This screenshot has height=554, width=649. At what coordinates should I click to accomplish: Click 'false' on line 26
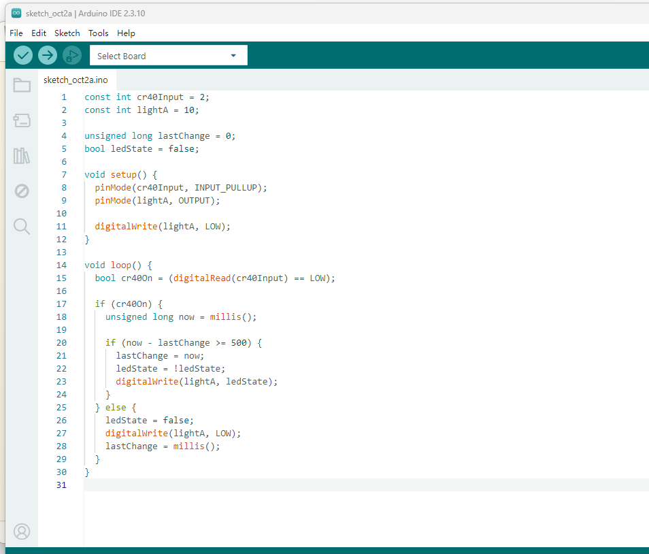pyautogui.click(x=176, y=421)
